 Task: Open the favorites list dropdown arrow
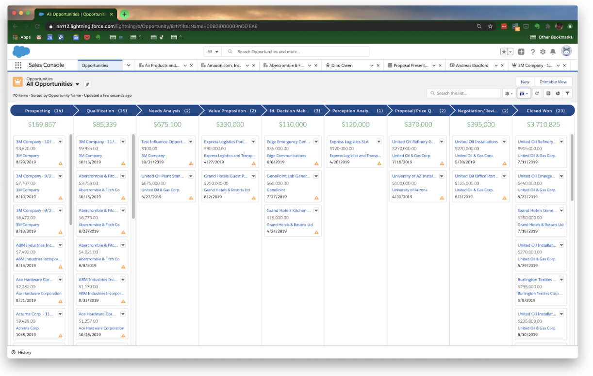click(x=510, y=52)
